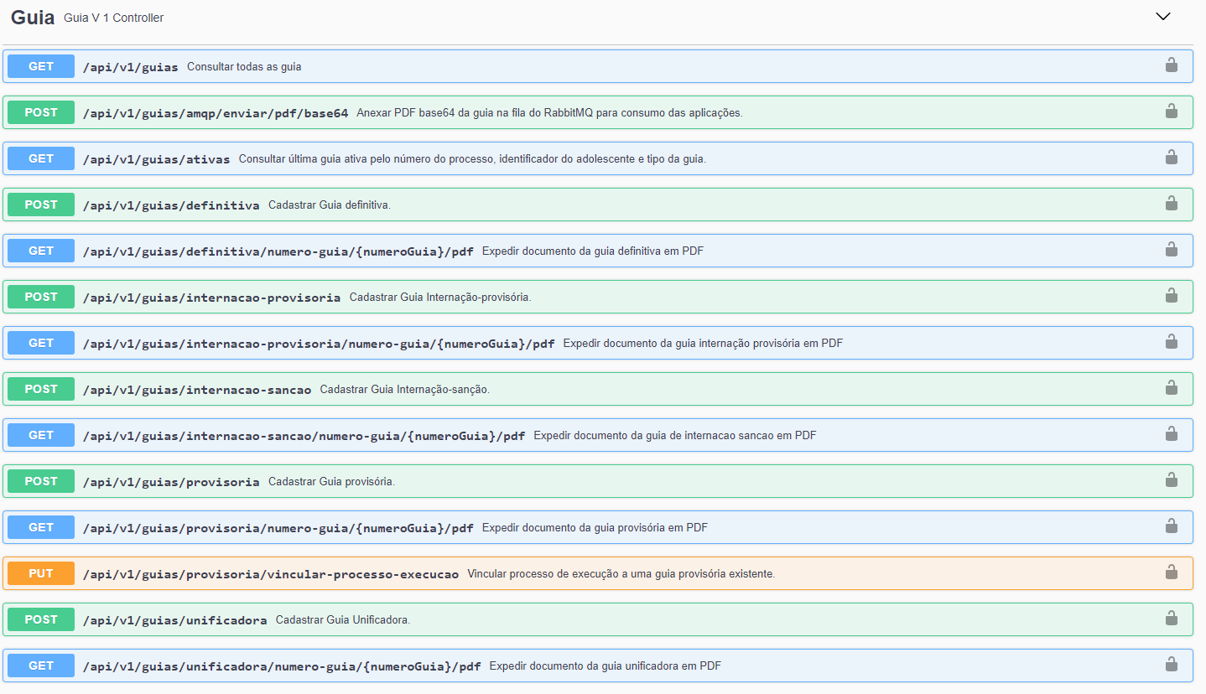
Task: Click lock icon on PUT vincular-processo-execucao row
Action: (1171, 572)
